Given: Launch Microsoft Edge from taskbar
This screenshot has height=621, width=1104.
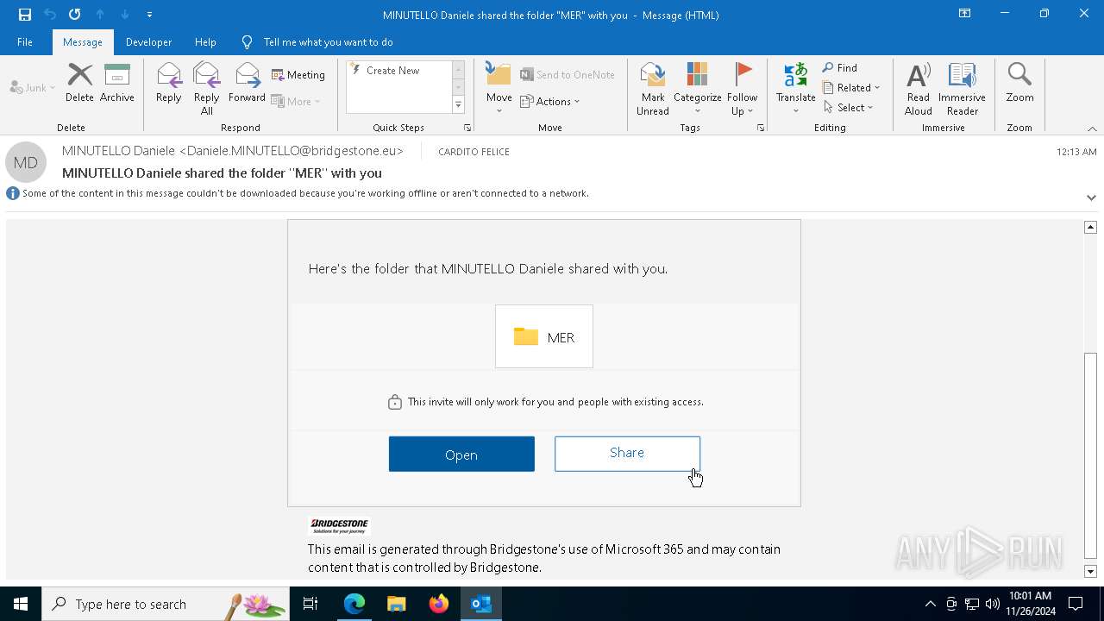Looking at the screenshot, I should pyautogui.click(x=354, y=604).
